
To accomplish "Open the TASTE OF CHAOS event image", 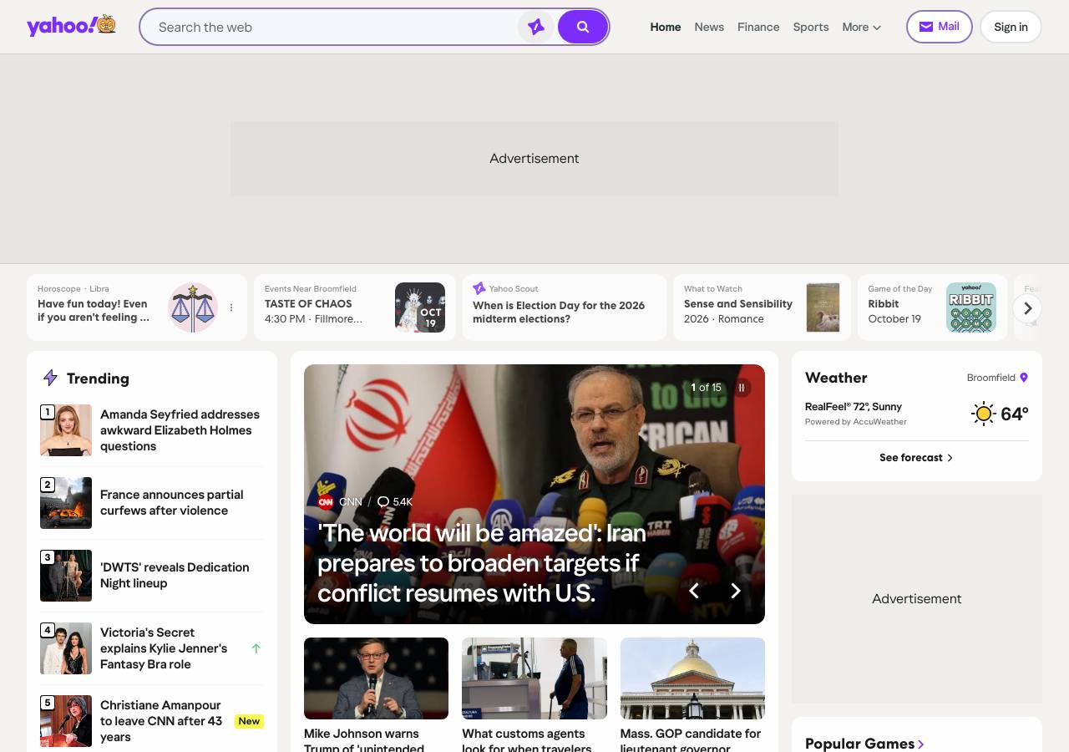I will tap(420, 307).
